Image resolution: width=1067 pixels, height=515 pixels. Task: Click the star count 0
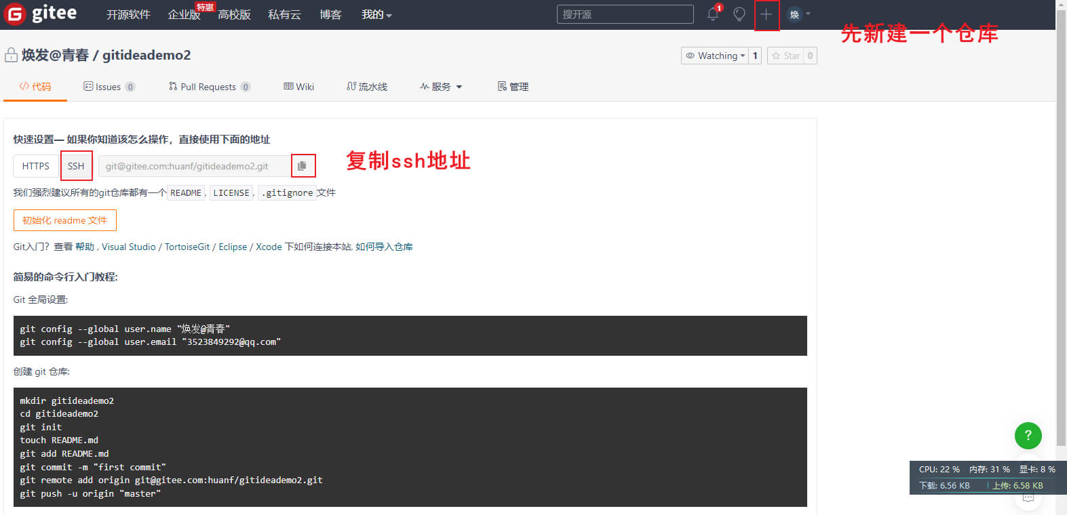pyautogui.click(x=810, y=56)
